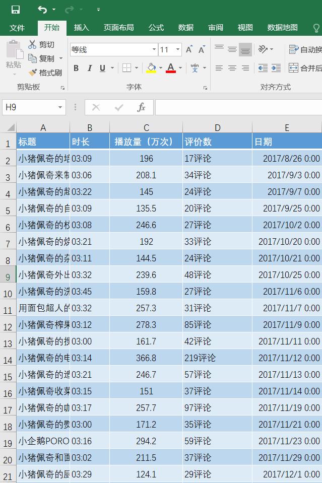Click header cell 播放量（万次）

pyautogui.click(x=146, y=142)
